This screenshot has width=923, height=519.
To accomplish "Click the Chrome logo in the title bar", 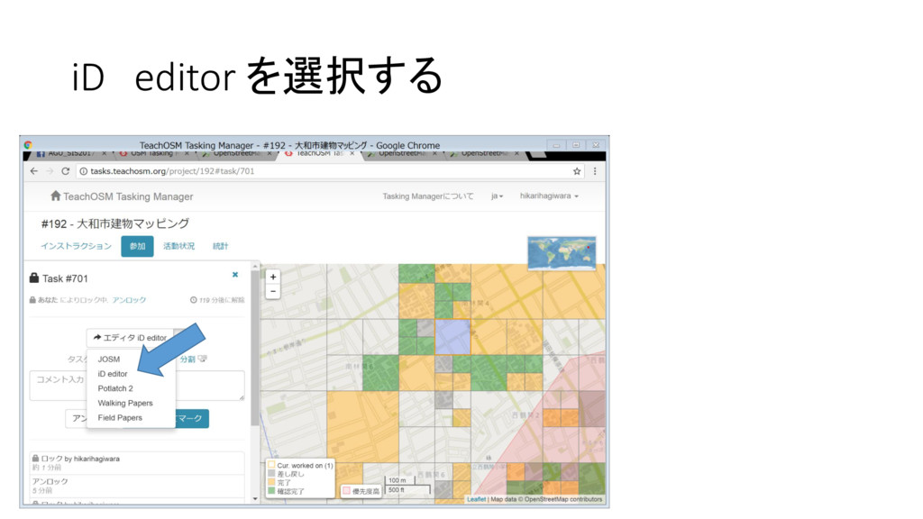I will point(28,145).
